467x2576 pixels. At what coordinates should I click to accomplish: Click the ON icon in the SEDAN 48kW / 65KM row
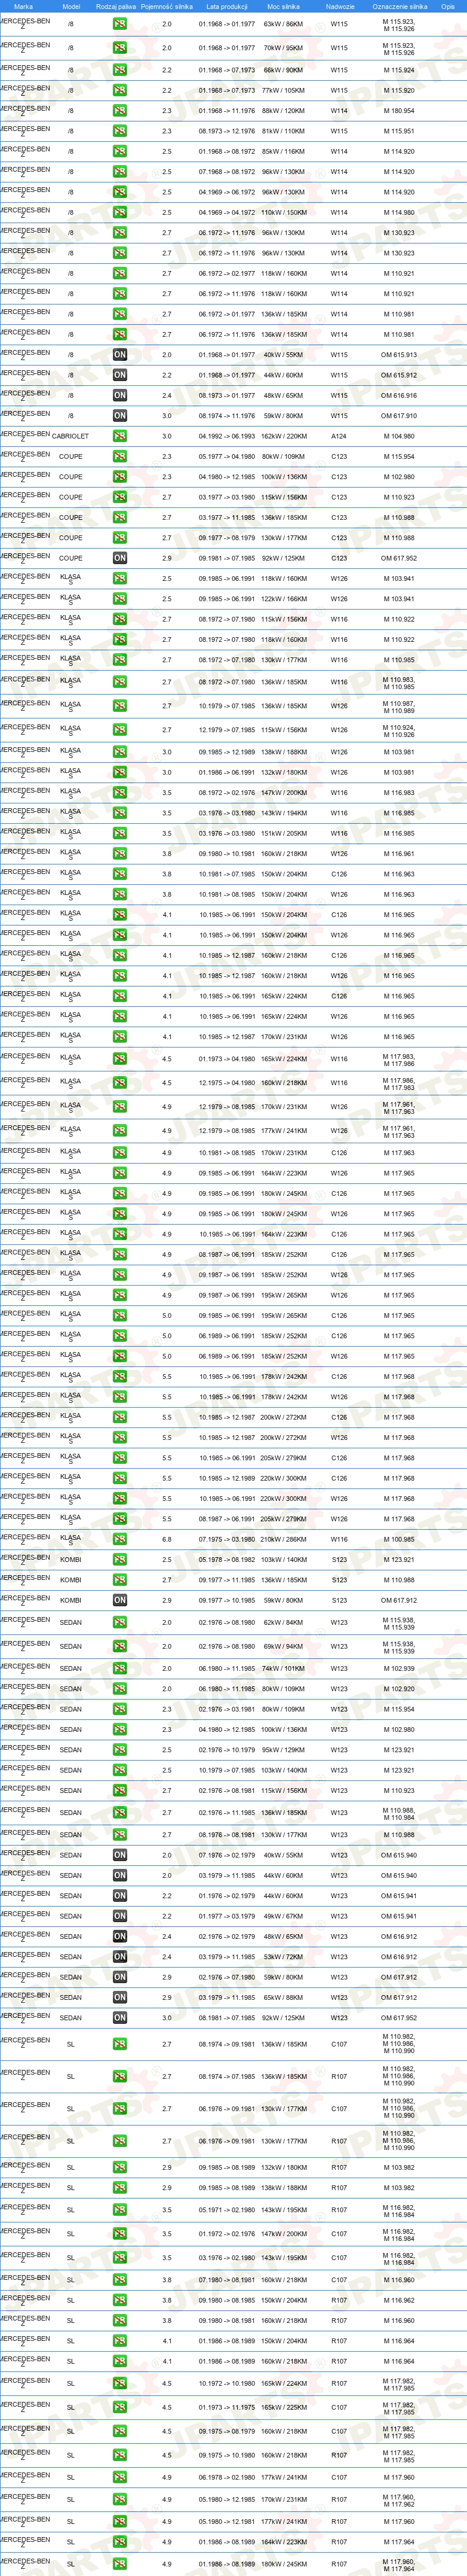coord(120,1937)
